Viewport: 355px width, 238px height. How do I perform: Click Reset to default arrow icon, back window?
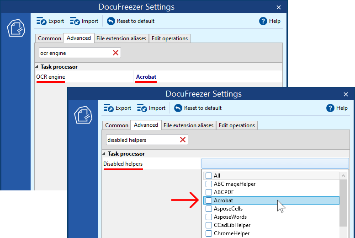(111, 21)
